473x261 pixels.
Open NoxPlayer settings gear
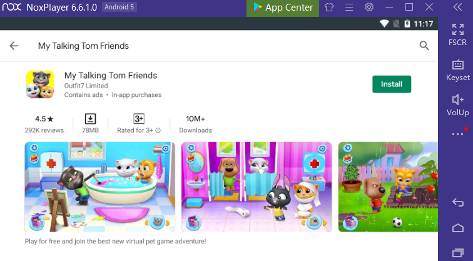coord(369,8)
